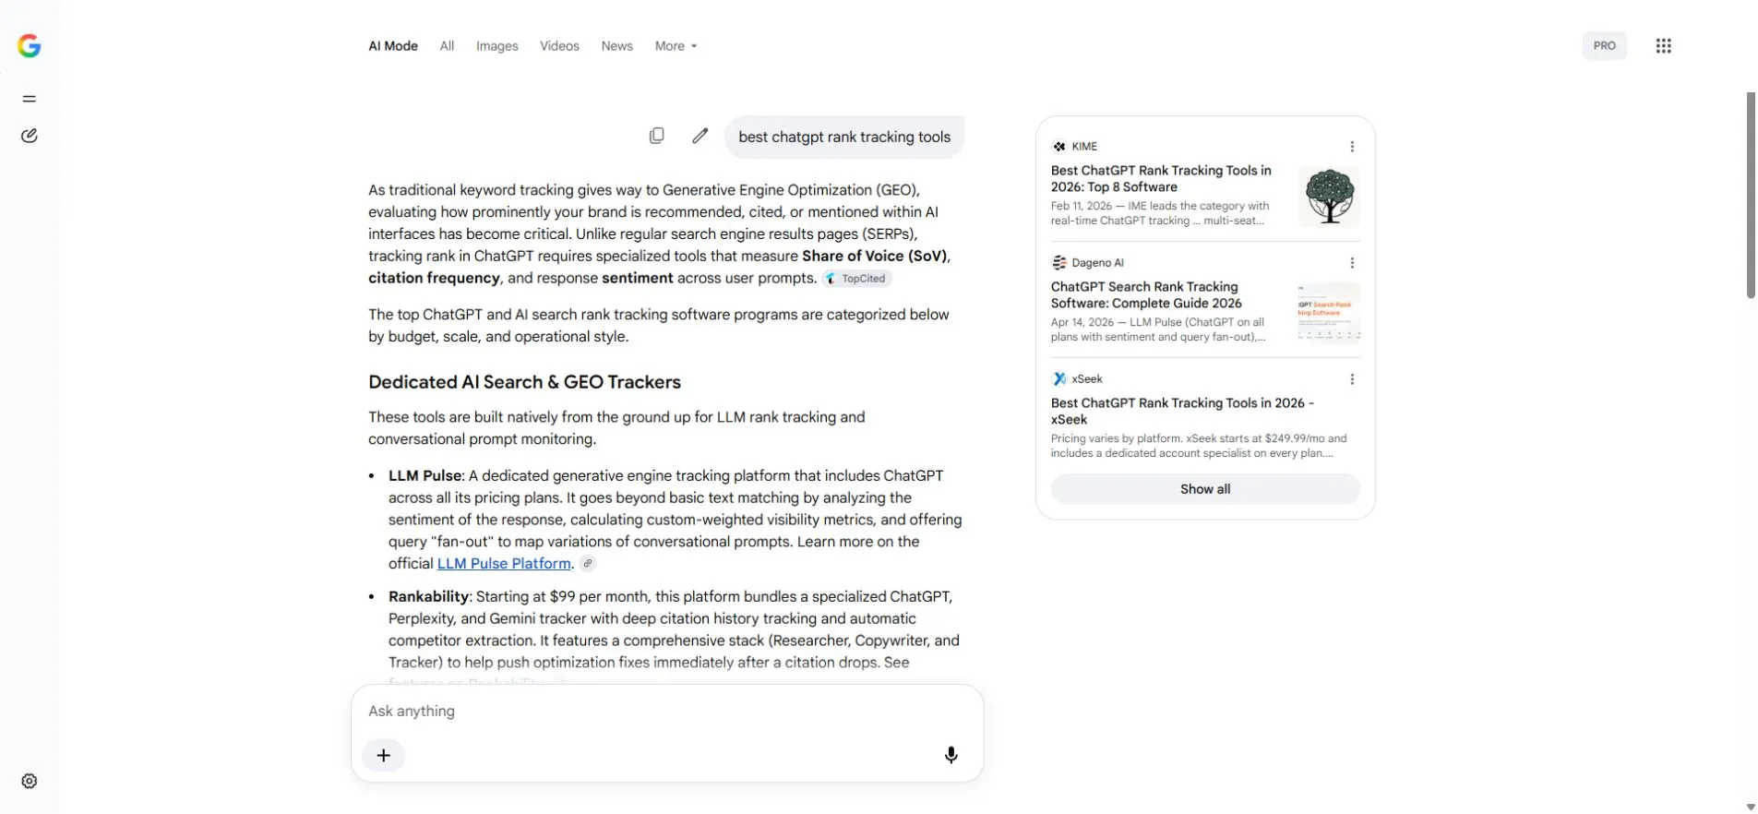Click the page vertical scrollbar thumb

(x=1751, y=195)
